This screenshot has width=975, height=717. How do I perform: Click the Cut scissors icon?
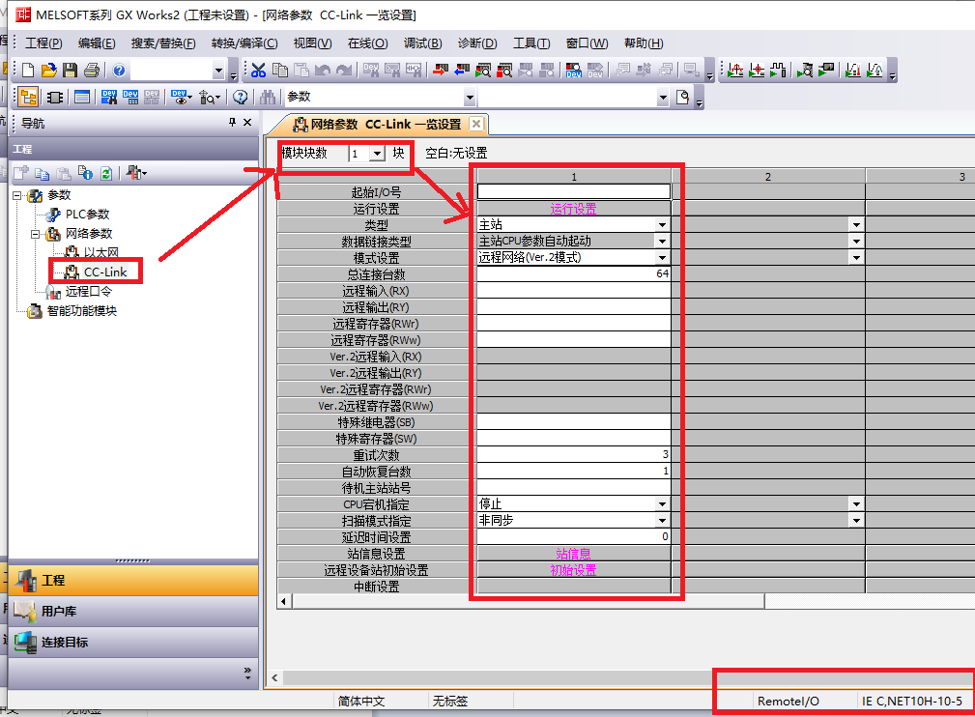click(258, 71)
